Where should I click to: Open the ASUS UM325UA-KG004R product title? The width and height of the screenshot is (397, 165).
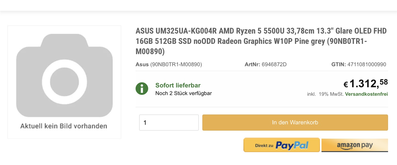[x=261, y=41]
